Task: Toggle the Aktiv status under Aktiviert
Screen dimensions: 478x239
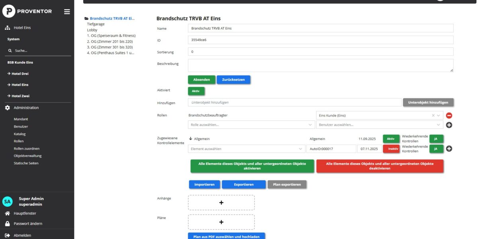Action: pos(196,91)
